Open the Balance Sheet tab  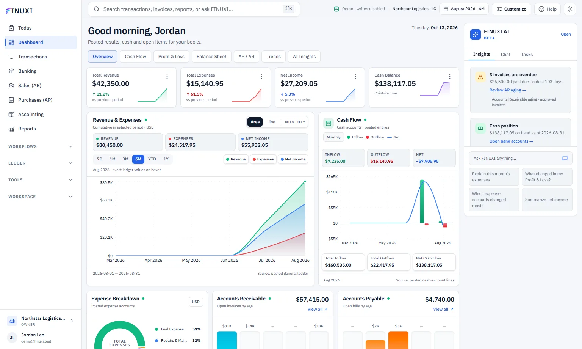click(x=211, y=57)
